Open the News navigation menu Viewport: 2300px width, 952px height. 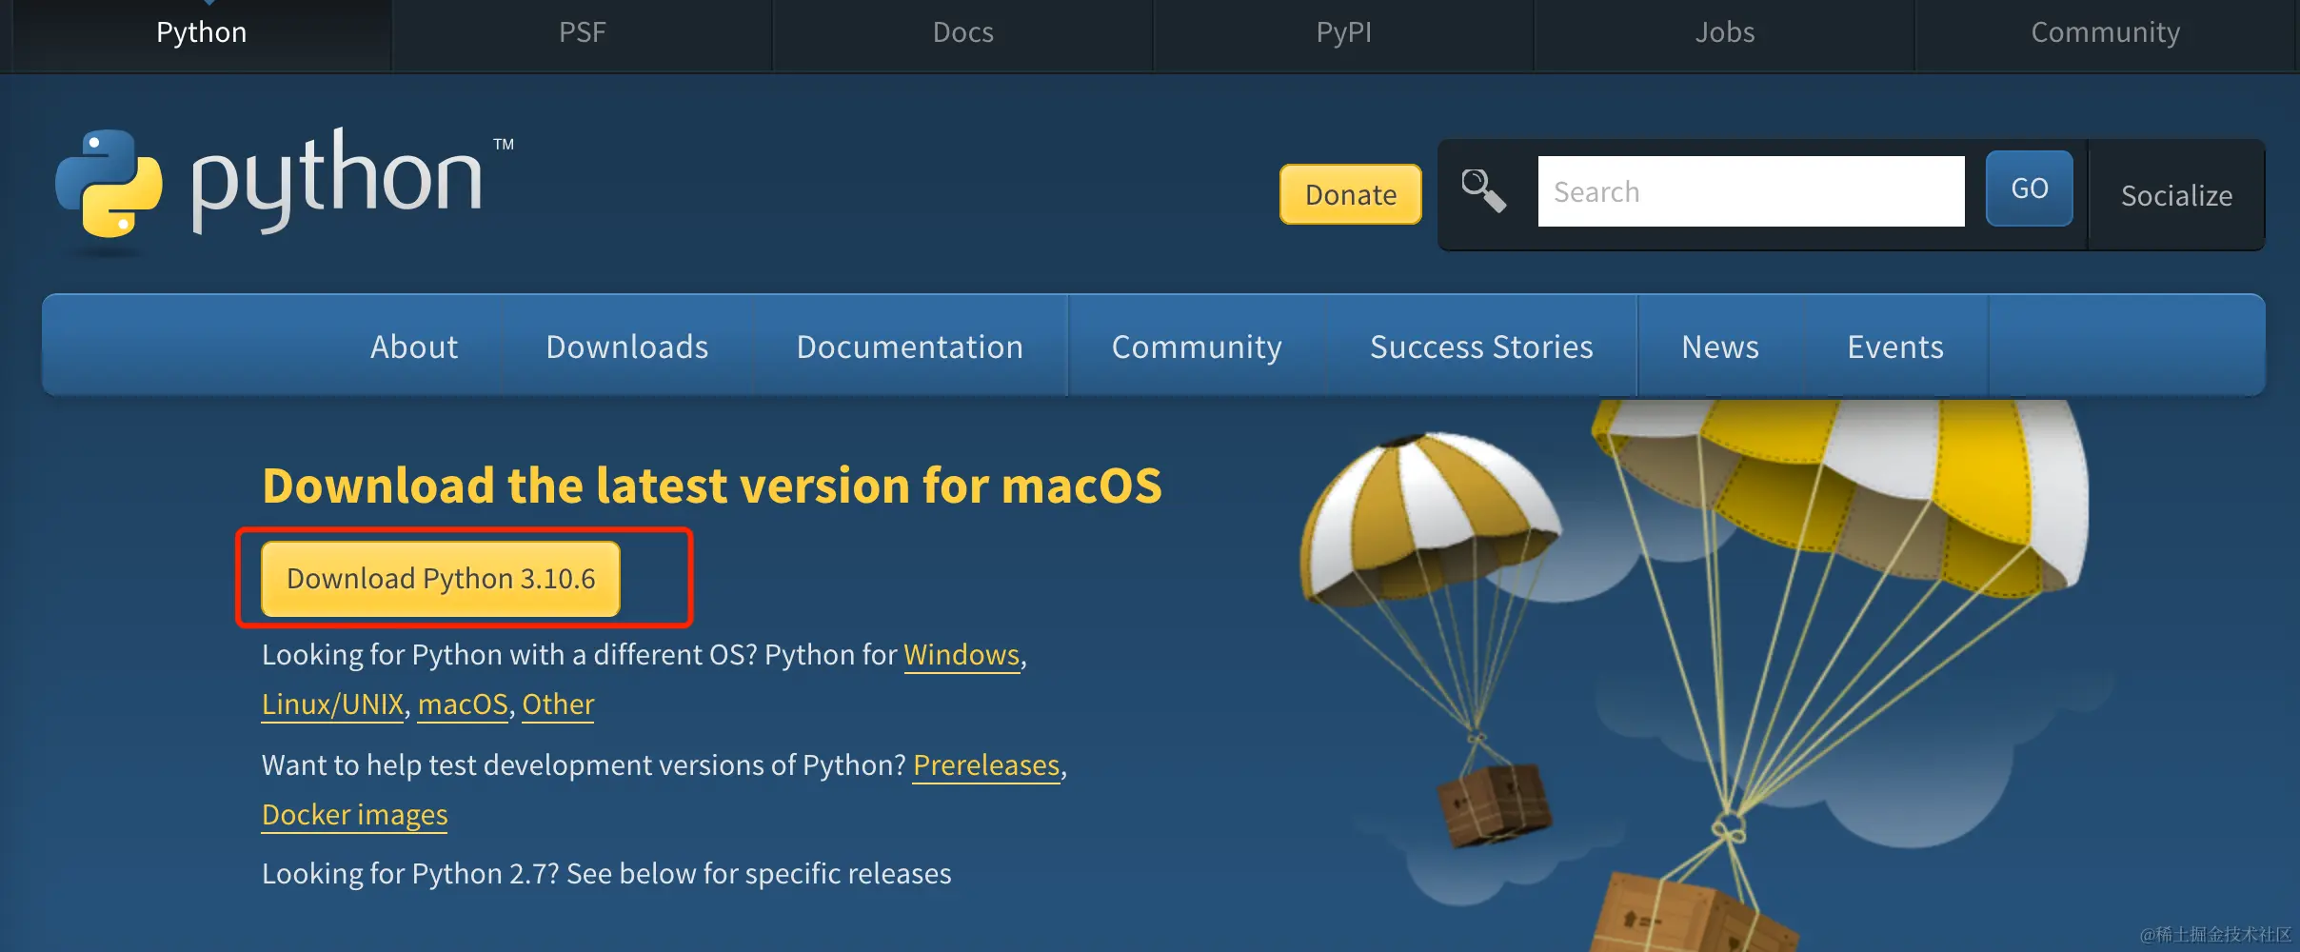tap(1719, 347)
